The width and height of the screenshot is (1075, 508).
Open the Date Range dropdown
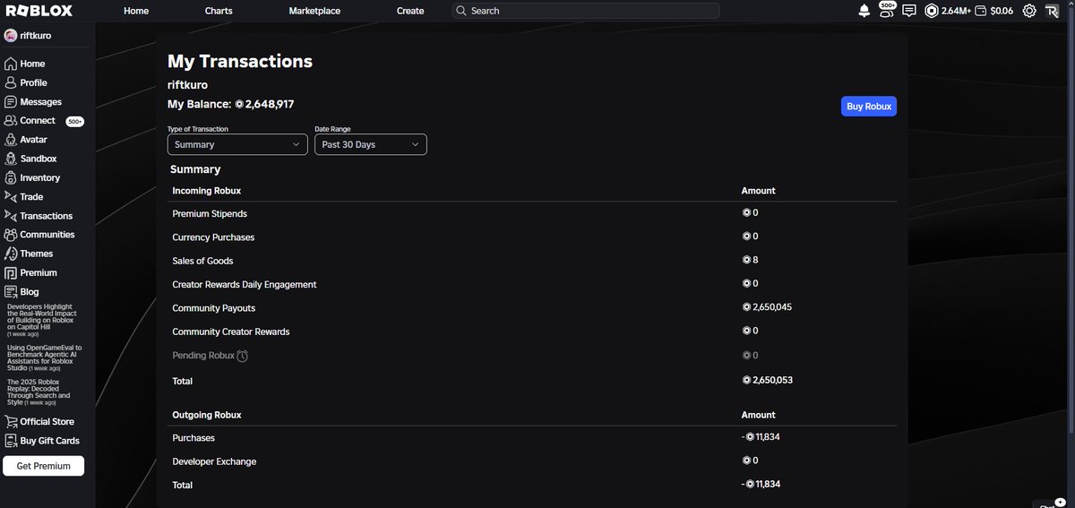click(371, 144)
